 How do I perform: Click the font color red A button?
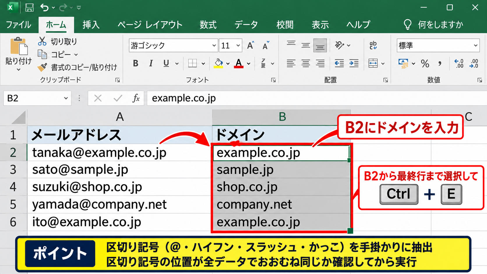tap(239, 63)
